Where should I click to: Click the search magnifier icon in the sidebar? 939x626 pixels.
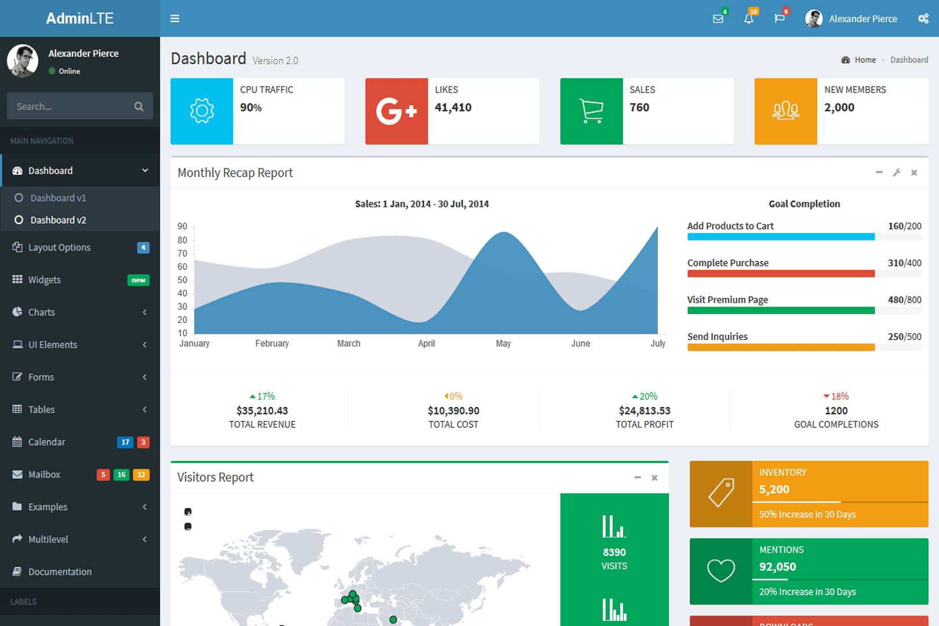(x=139, y=107)
